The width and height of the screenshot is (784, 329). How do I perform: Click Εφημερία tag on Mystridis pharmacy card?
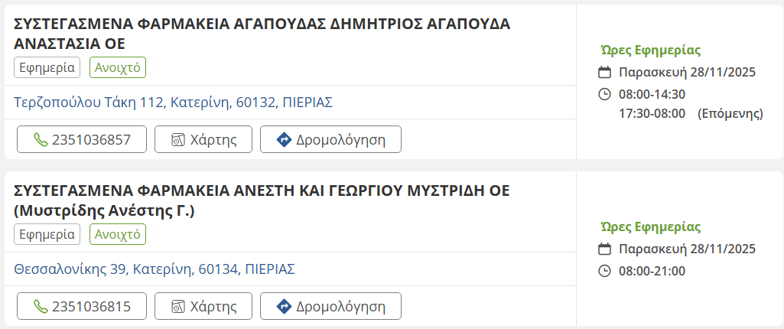point(47,234)
